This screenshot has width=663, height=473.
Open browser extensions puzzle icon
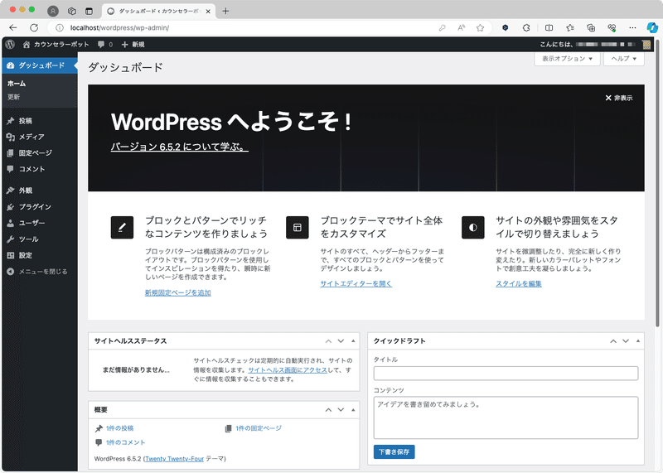(526, 28)
